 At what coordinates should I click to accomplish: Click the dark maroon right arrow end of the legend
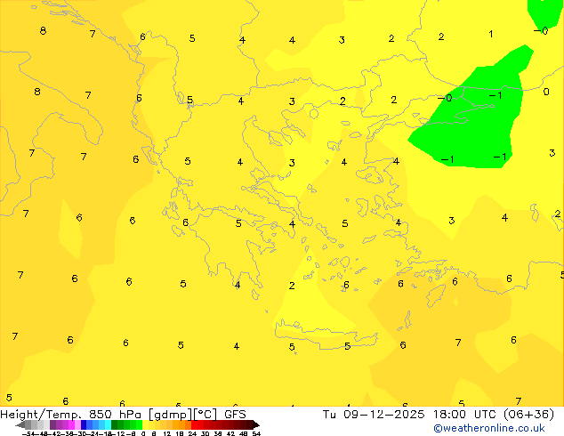(x=255, y=424)
